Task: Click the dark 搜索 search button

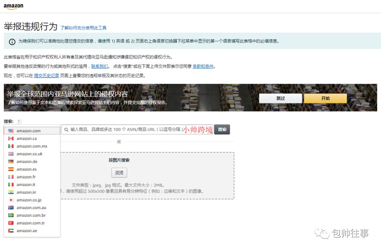Action: coord(222,129)
